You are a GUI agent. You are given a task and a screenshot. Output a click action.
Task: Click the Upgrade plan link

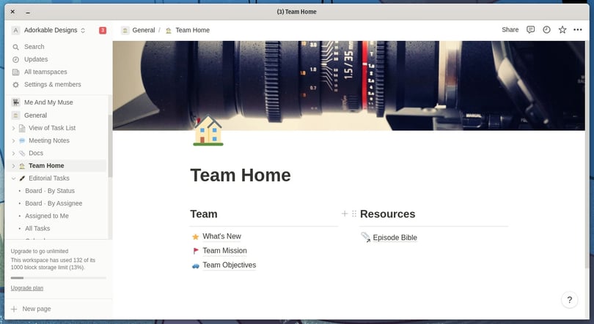click(x=27, y=288)
